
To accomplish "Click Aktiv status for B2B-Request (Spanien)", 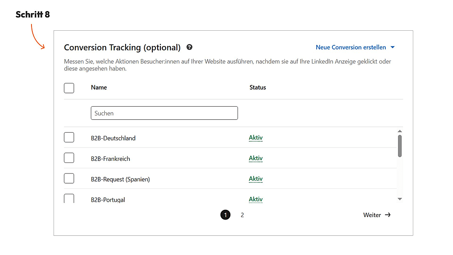I will click(256, 179).
